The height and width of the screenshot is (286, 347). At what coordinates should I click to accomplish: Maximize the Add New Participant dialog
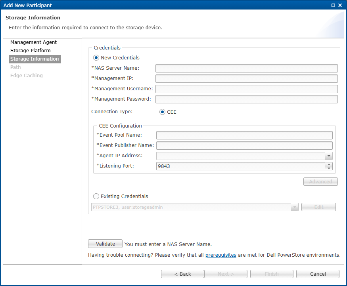point(333,5)
